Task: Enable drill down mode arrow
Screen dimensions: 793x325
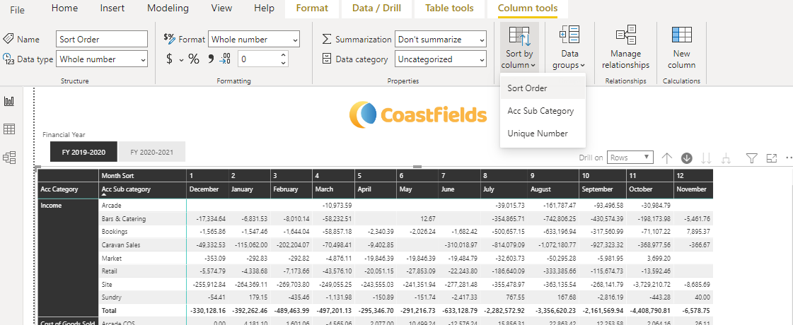Action: coord(686,158)
